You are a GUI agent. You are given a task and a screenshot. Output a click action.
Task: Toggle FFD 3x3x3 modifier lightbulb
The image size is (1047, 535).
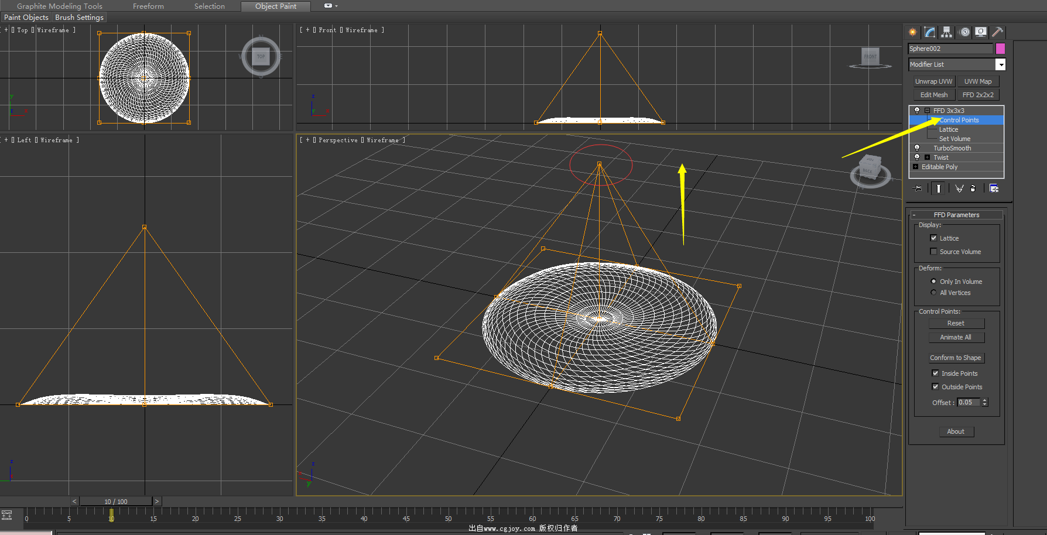(917, 111)
